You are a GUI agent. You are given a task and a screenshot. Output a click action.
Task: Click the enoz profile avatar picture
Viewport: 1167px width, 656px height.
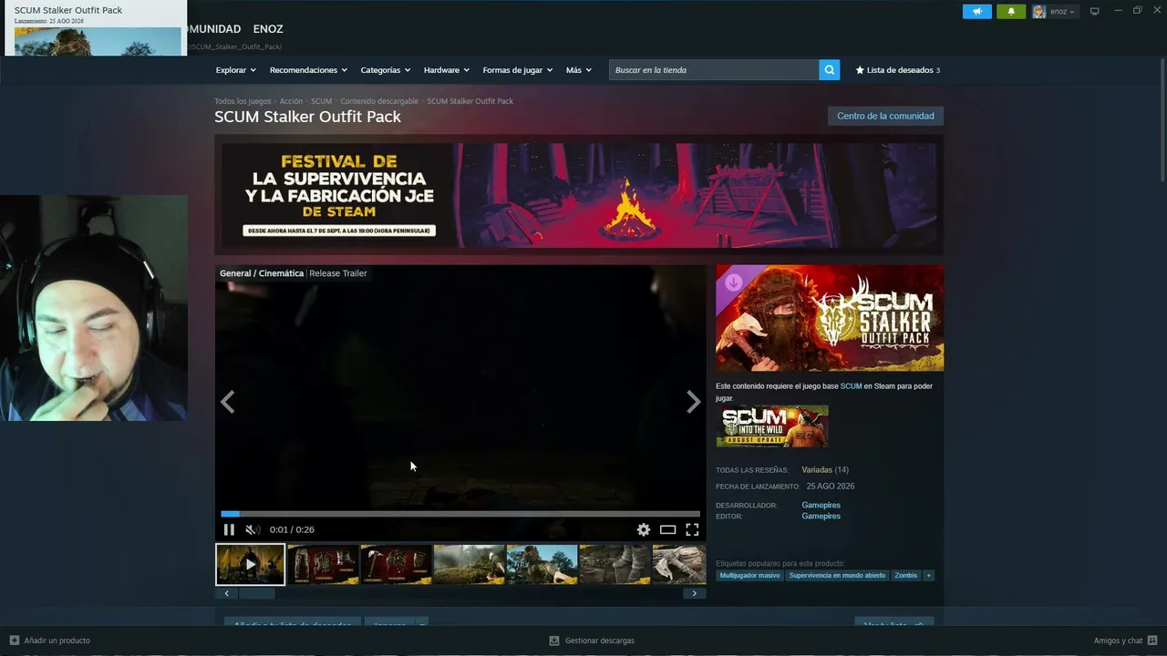click(1038, 12)
